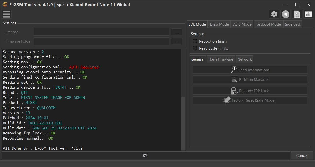Minimize the E-GSM Tool window
Screen dimensions: 315x167
(x=286, y=5)
